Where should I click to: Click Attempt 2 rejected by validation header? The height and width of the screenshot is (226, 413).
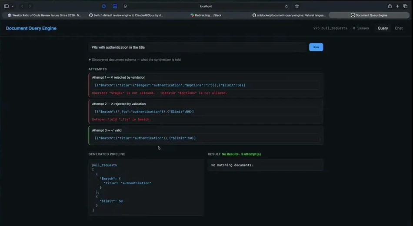119,104
